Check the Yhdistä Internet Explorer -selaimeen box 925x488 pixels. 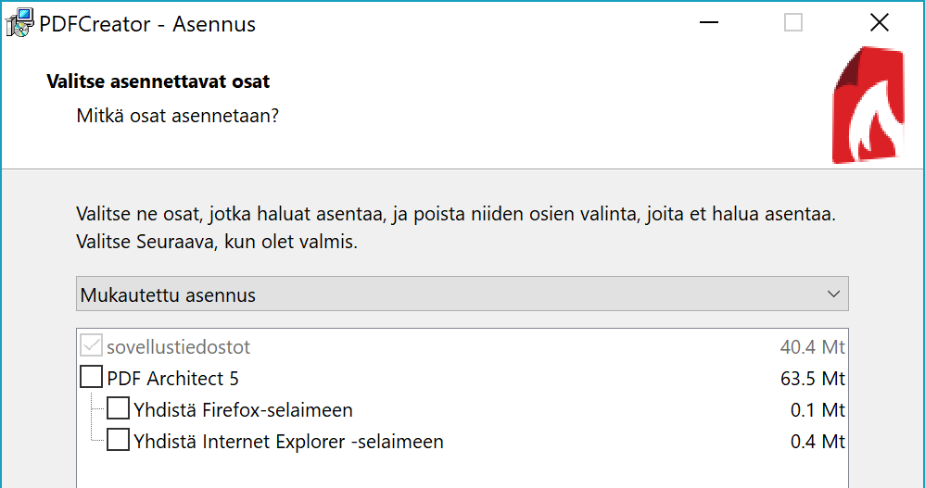click(x=118, y=441)
